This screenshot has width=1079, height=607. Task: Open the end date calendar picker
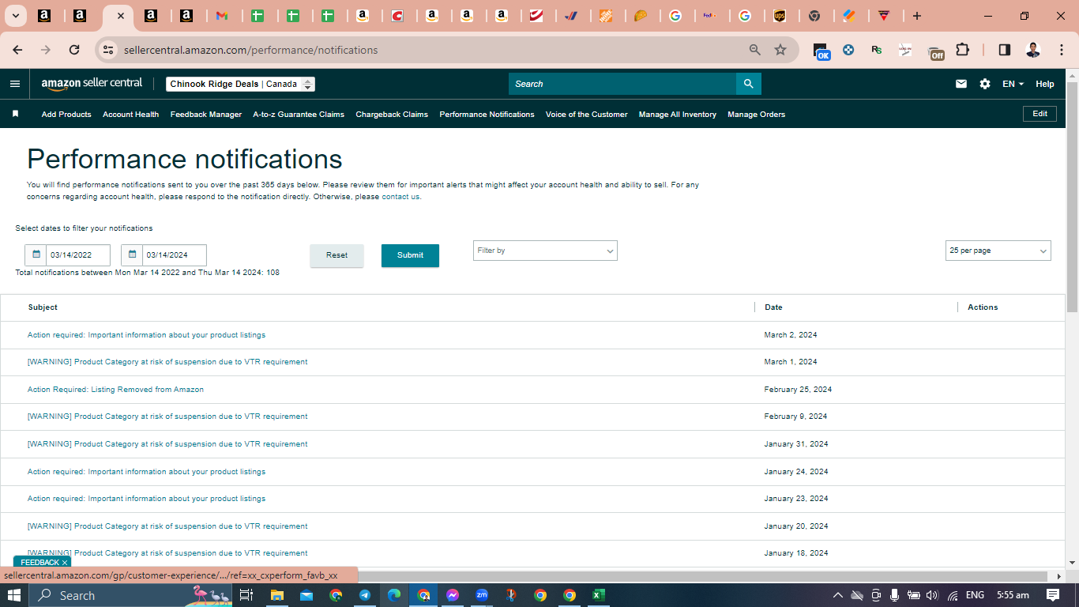pos(132,255)
